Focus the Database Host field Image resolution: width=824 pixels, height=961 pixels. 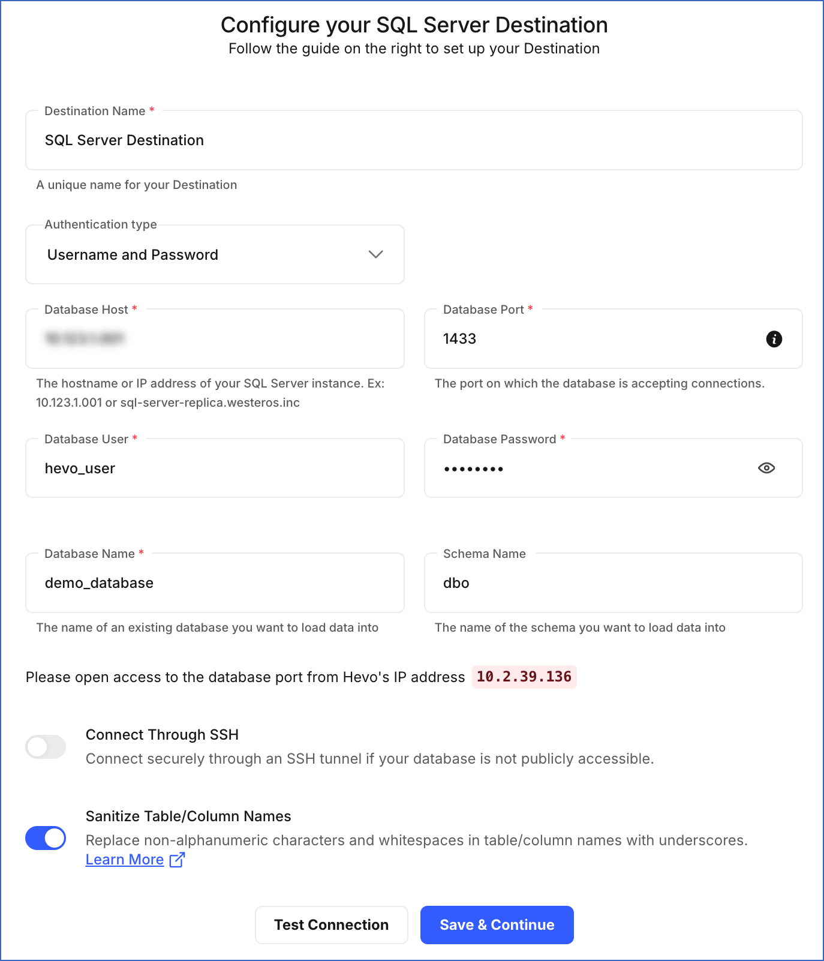pos(215,339)
